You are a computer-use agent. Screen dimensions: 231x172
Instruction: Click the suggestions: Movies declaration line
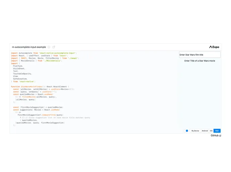[x=37, y=110]
